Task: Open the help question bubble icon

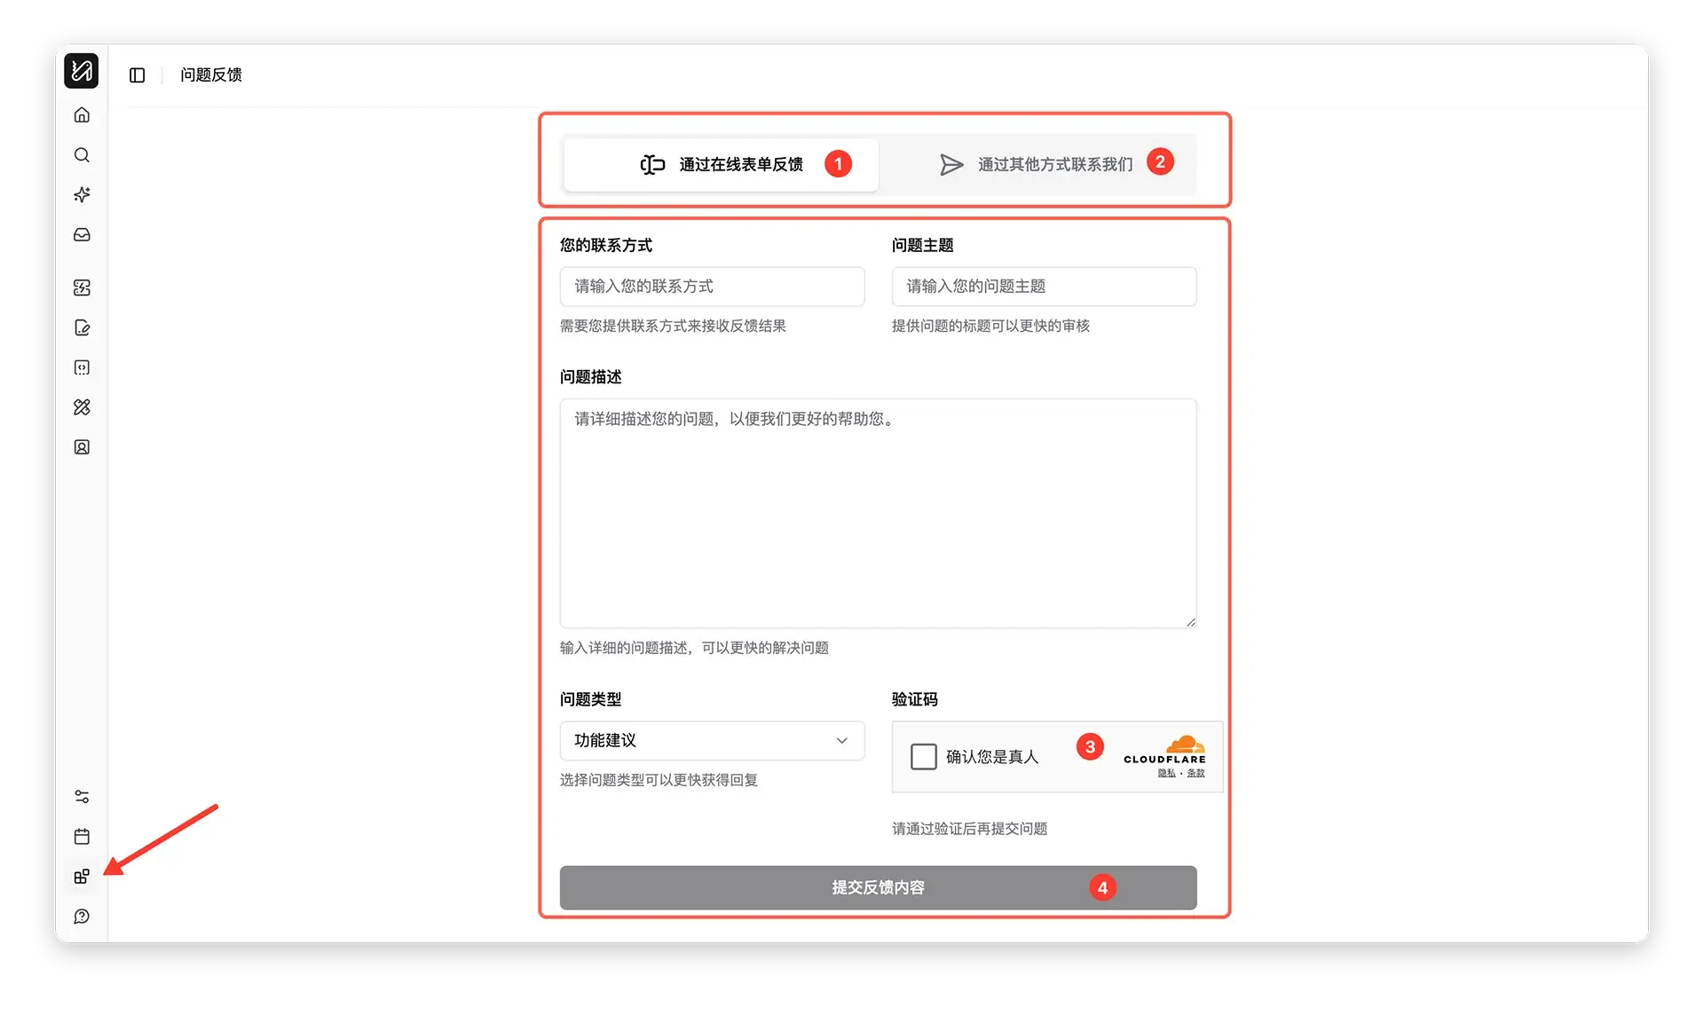Action: pos(82,917)
